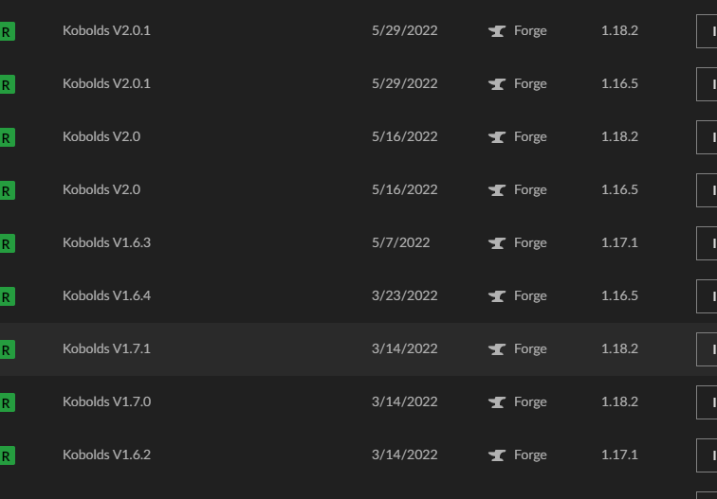The image size is (717, 499).
Task: Click the Forge anvil icon in Kobolds V1.7.0 row
Action: pos(497,402)
